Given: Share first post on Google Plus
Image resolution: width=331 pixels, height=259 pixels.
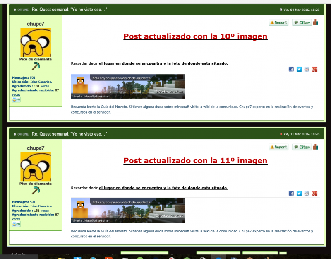Looking at the screenshot, I should [x=314, y=69].
